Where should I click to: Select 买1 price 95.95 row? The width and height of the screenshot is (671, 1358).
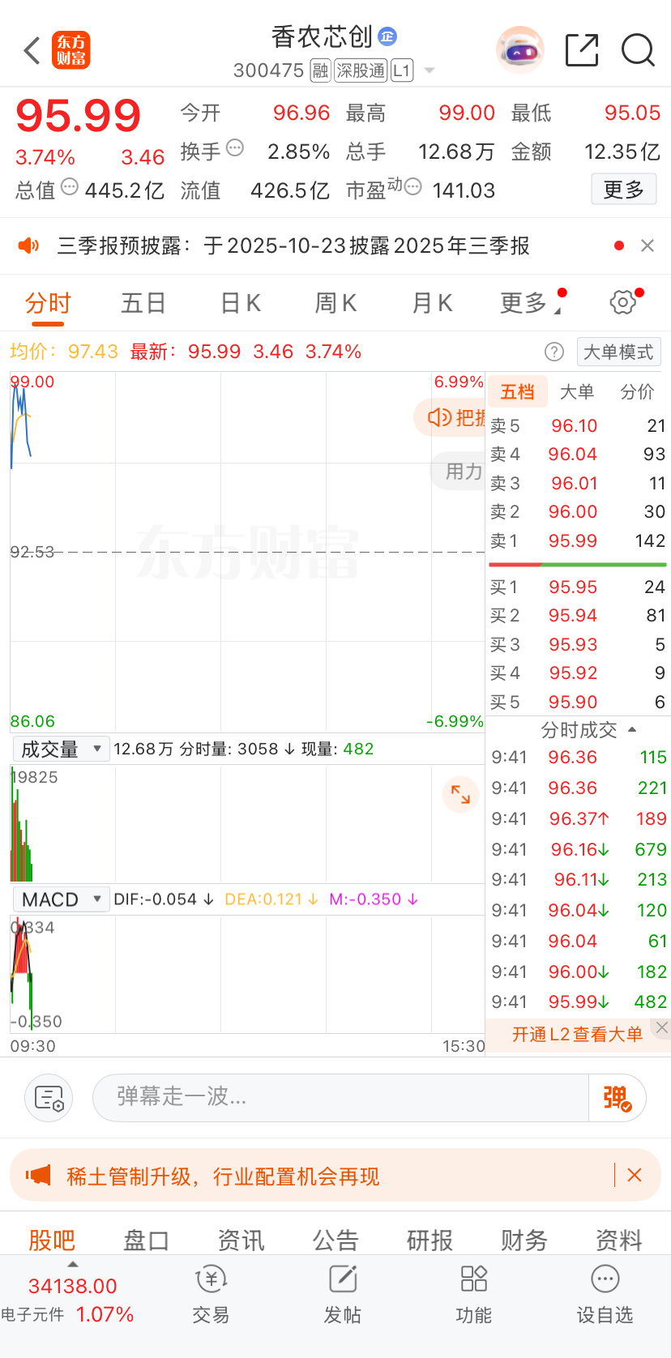pyautogui.click(x=578, y=587)
